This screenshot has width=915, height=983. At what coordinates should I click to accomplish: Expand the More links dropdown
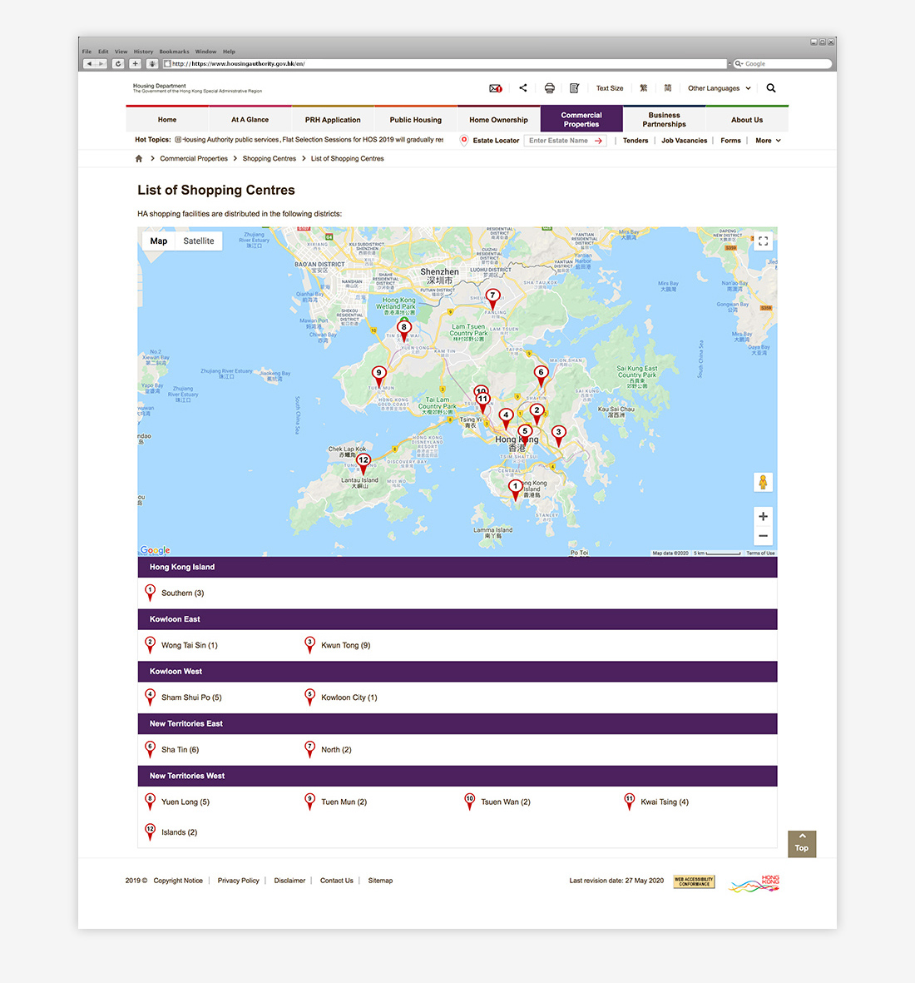[x=768, y=141]
